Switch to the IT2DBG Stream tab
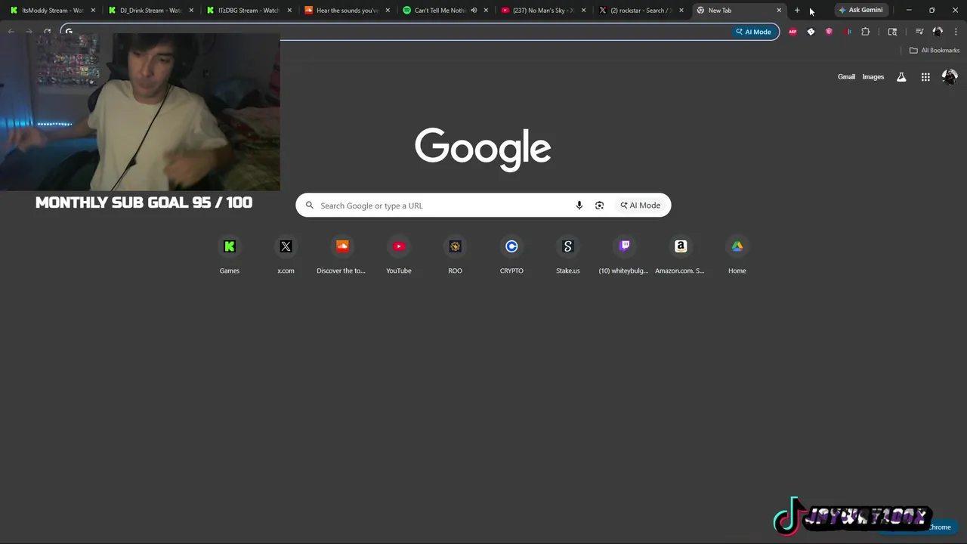 click(249, 11)
